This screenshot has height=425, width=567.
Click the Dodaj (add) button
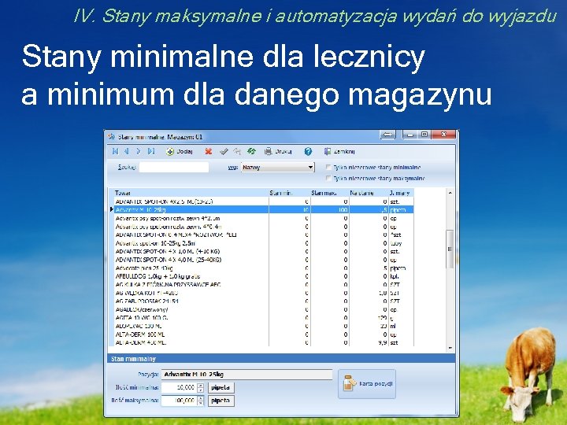click(x=180, y=151)
